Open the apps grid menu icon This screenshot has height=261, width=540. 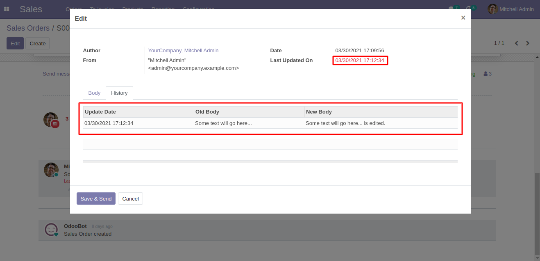pyautogui.click(x=7, y=9)
